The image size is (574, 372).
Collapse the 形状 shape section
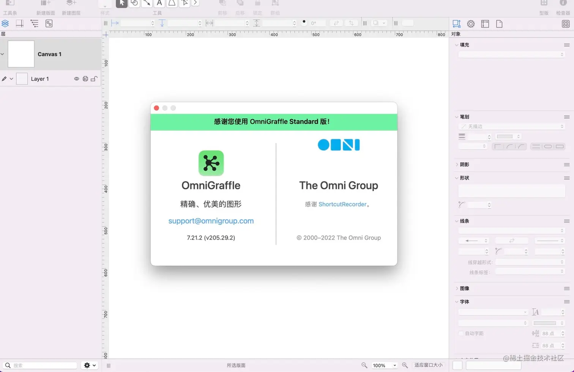[457, 178]
